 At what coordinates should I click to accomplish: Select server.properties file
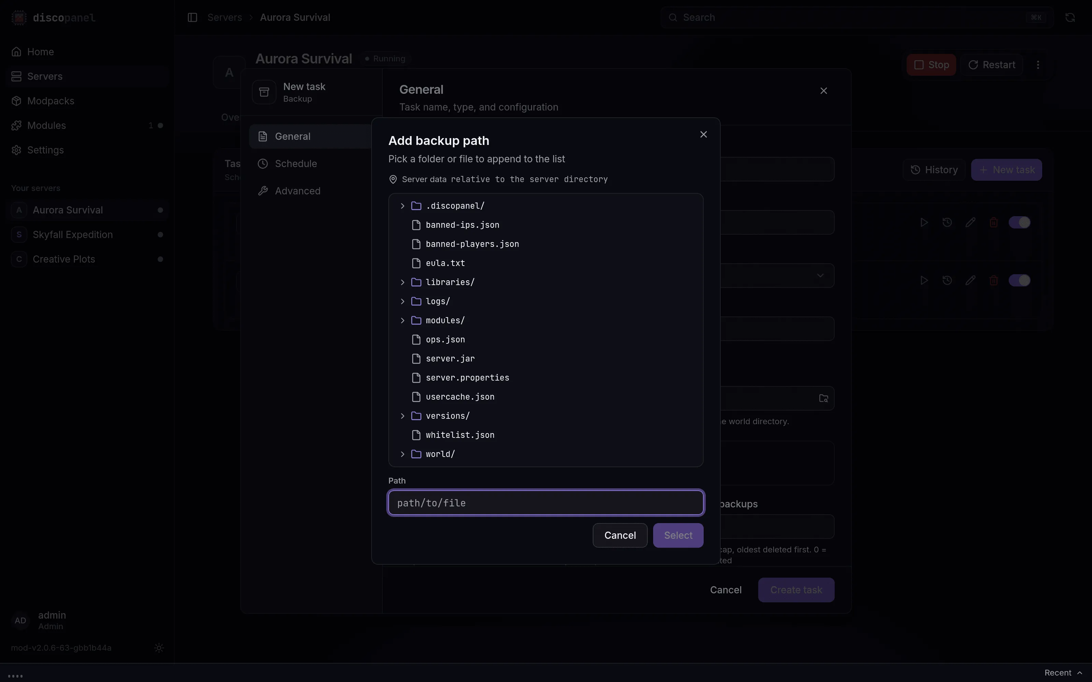coord(546,377)
